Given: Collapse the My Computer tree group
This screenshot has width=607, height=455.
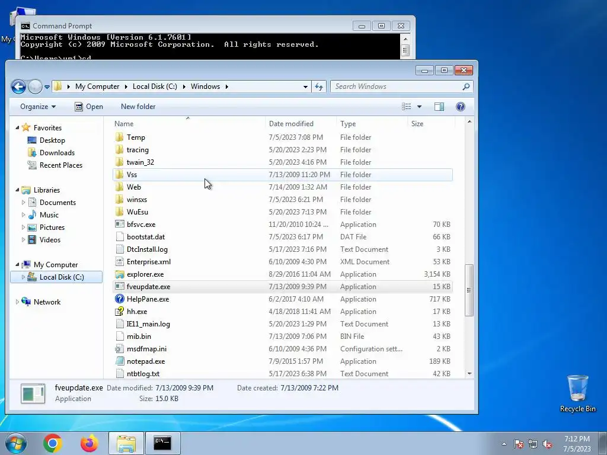Looking at the screenshot, I should [17, 264].
